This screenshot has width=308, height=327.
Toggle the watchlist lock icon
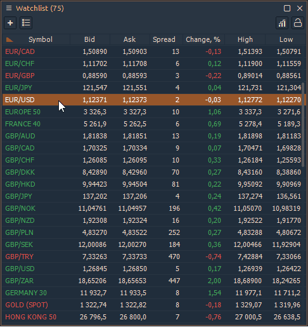(298, 23)
